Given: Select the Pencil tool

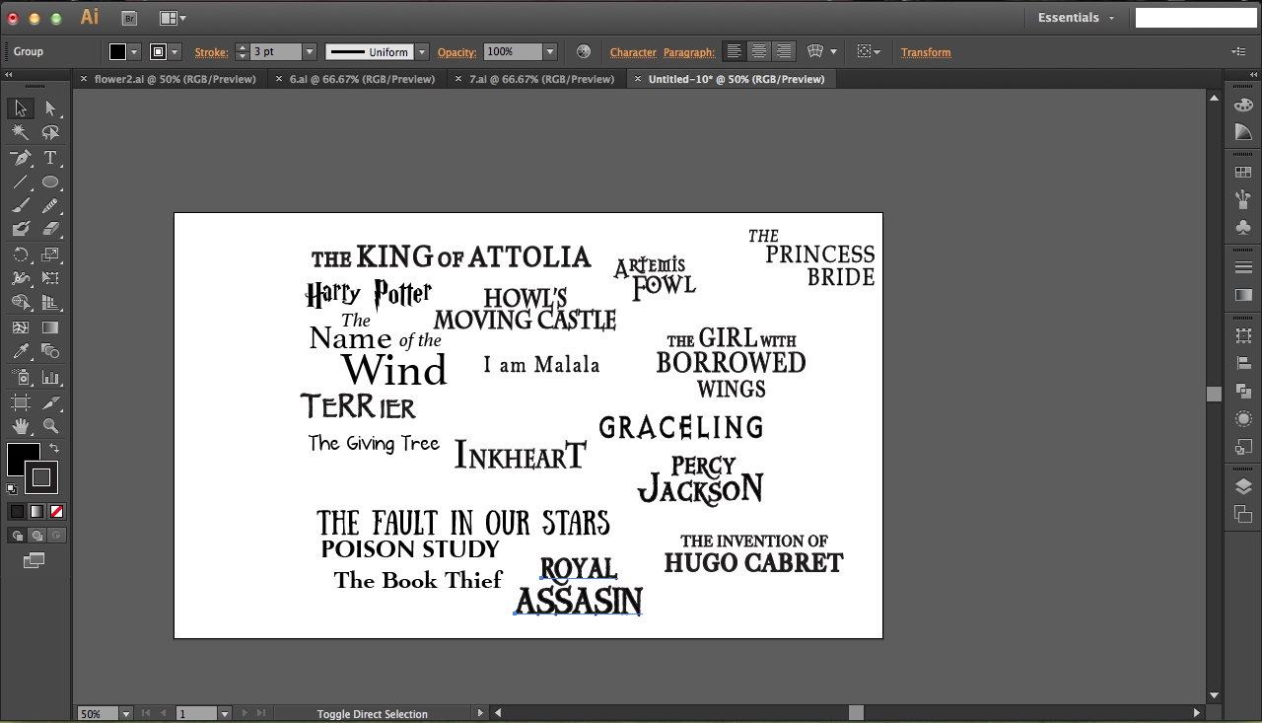Looking at the screenshot, I should [x=50, y=205].
